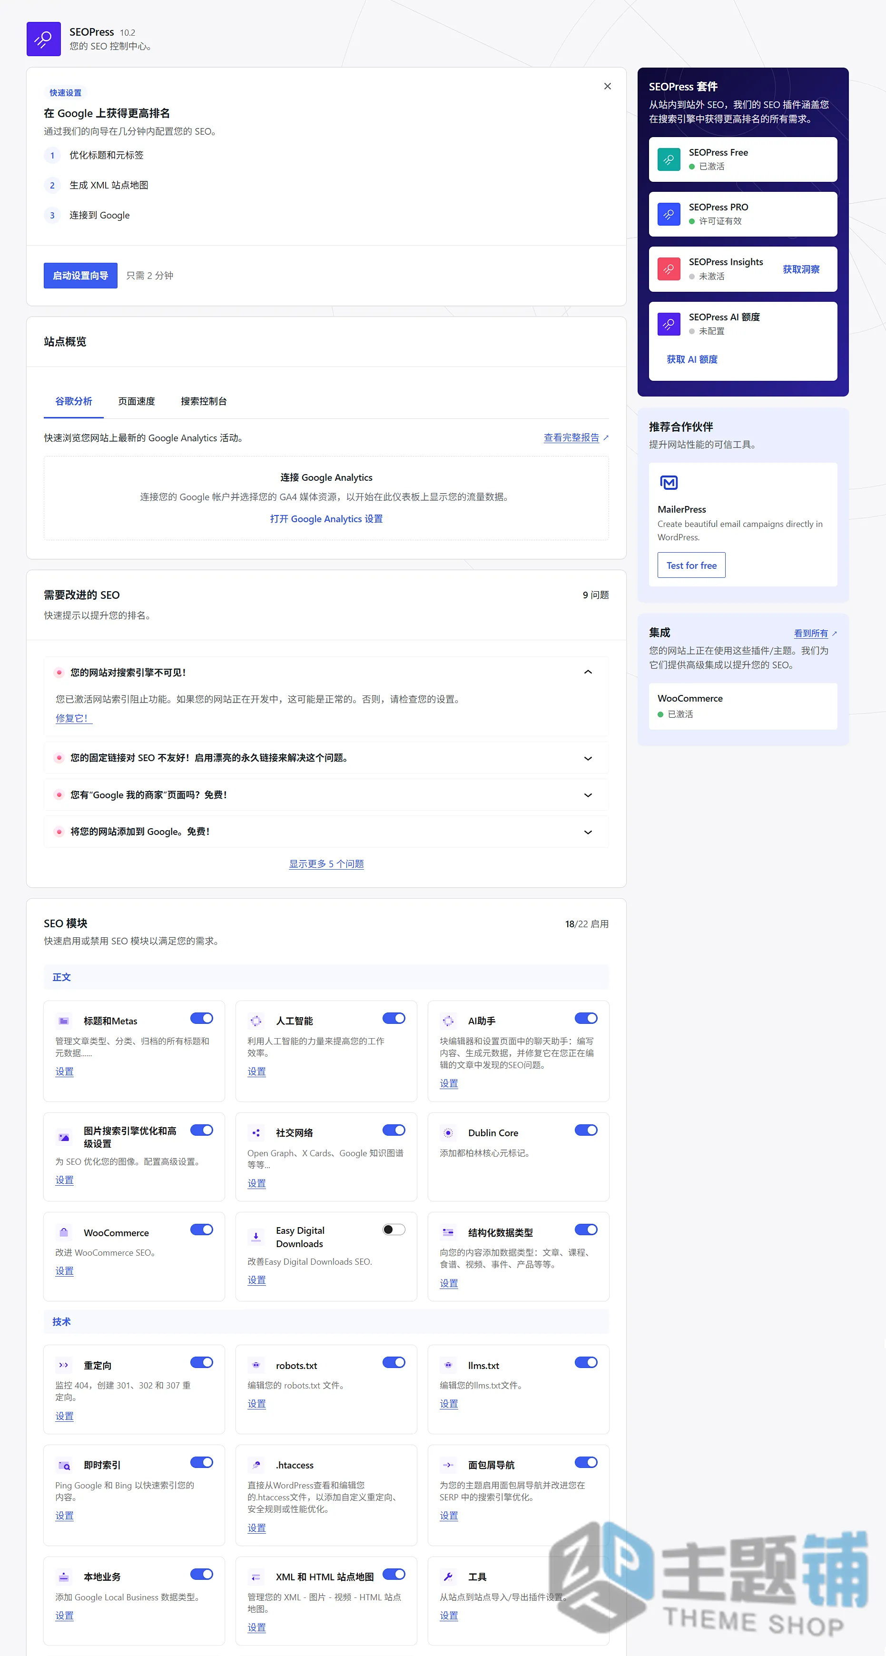Viewport: 886px width, 1656px height.
Task: Click the 工具 wrench icon
Action: click(x=448, y=1577)
